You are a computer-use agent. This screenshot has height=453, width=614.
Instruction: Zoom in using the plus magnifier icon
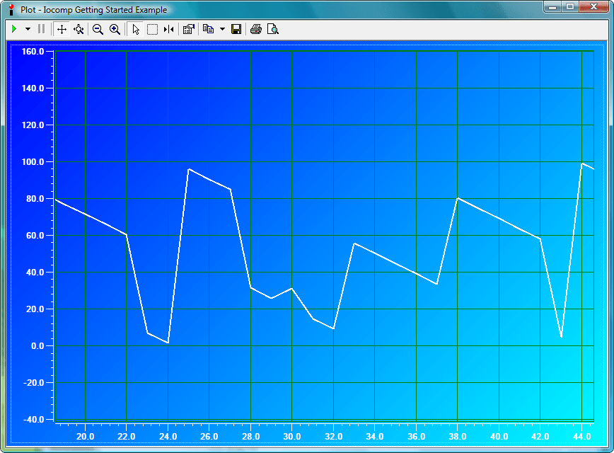115,29
